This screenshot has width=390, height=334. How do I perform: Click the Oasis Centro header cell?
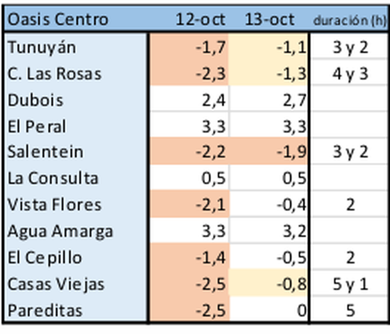point(58,19)
